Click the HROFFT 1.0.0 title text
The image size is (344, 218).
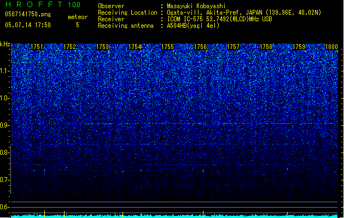[43, 4]
